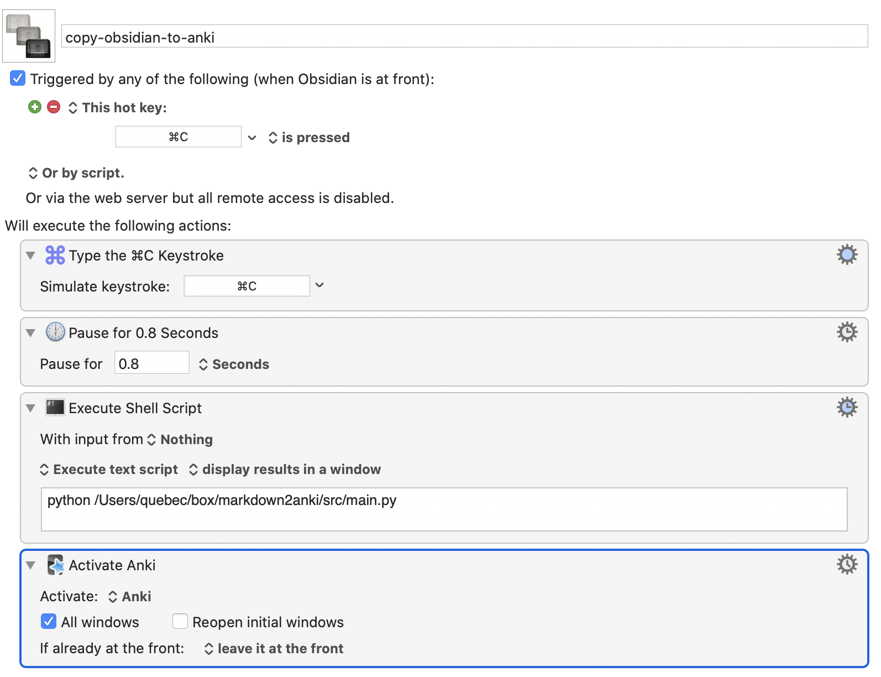Edit the macro name field copy-obsidian-to-anki
Viewport: 881px width, 677px height.
point(464,37)
